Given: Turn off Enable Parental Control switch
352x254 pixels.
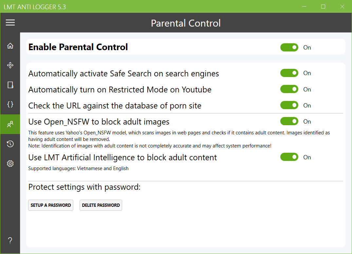Looking at the screenshot, I should [289, 48].
